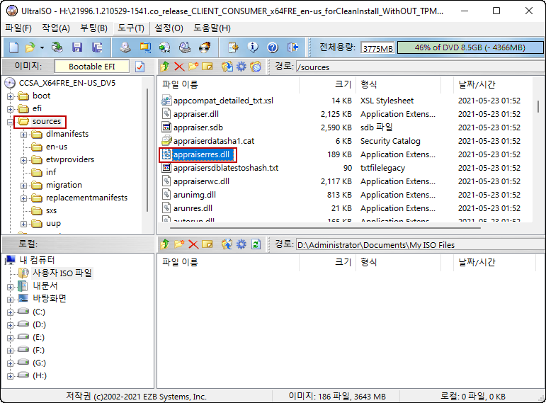This screenshot has width=546, height=403.
Task: Expand the 내문서 node in local tree
Action: 10,287
